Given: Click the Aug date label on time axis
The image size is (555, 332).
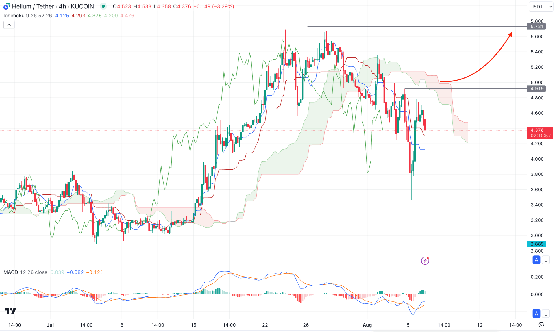Looking at the screenshot, I should (367, 325).
